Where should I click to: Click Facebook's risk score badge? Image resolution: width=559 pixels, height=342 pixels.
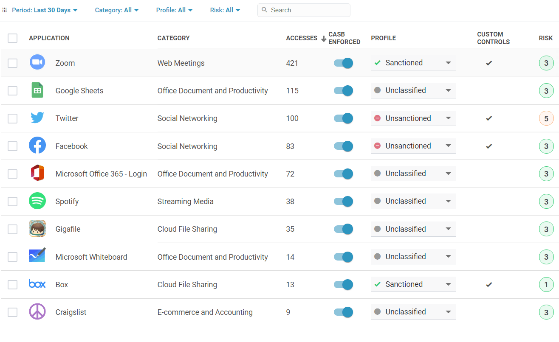pos(546,146)
